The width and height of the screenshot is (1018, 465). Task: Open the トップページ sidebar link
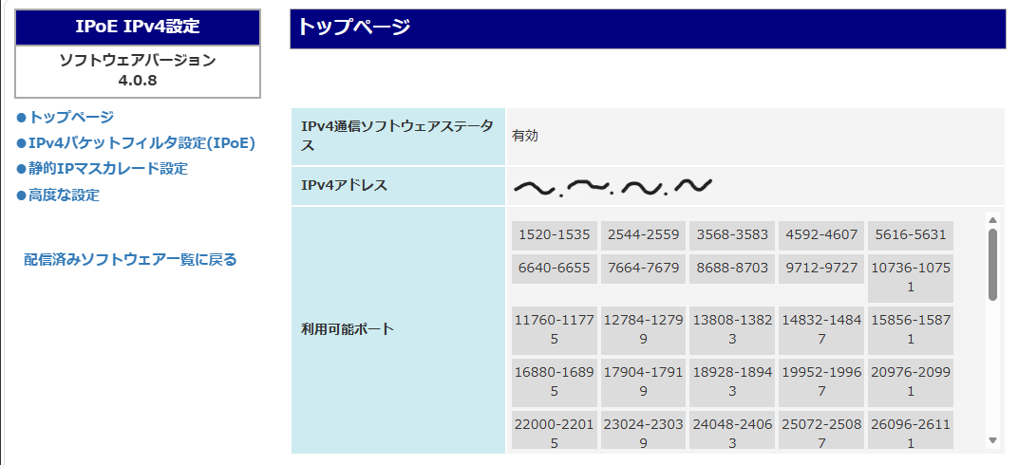pos(71,118)
